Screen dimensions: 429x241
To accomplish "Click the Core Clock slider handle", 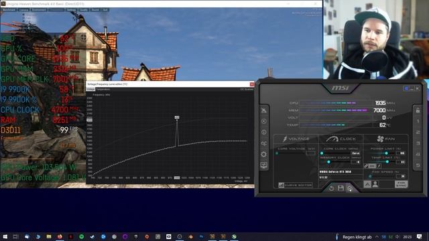I will [322, 153].
